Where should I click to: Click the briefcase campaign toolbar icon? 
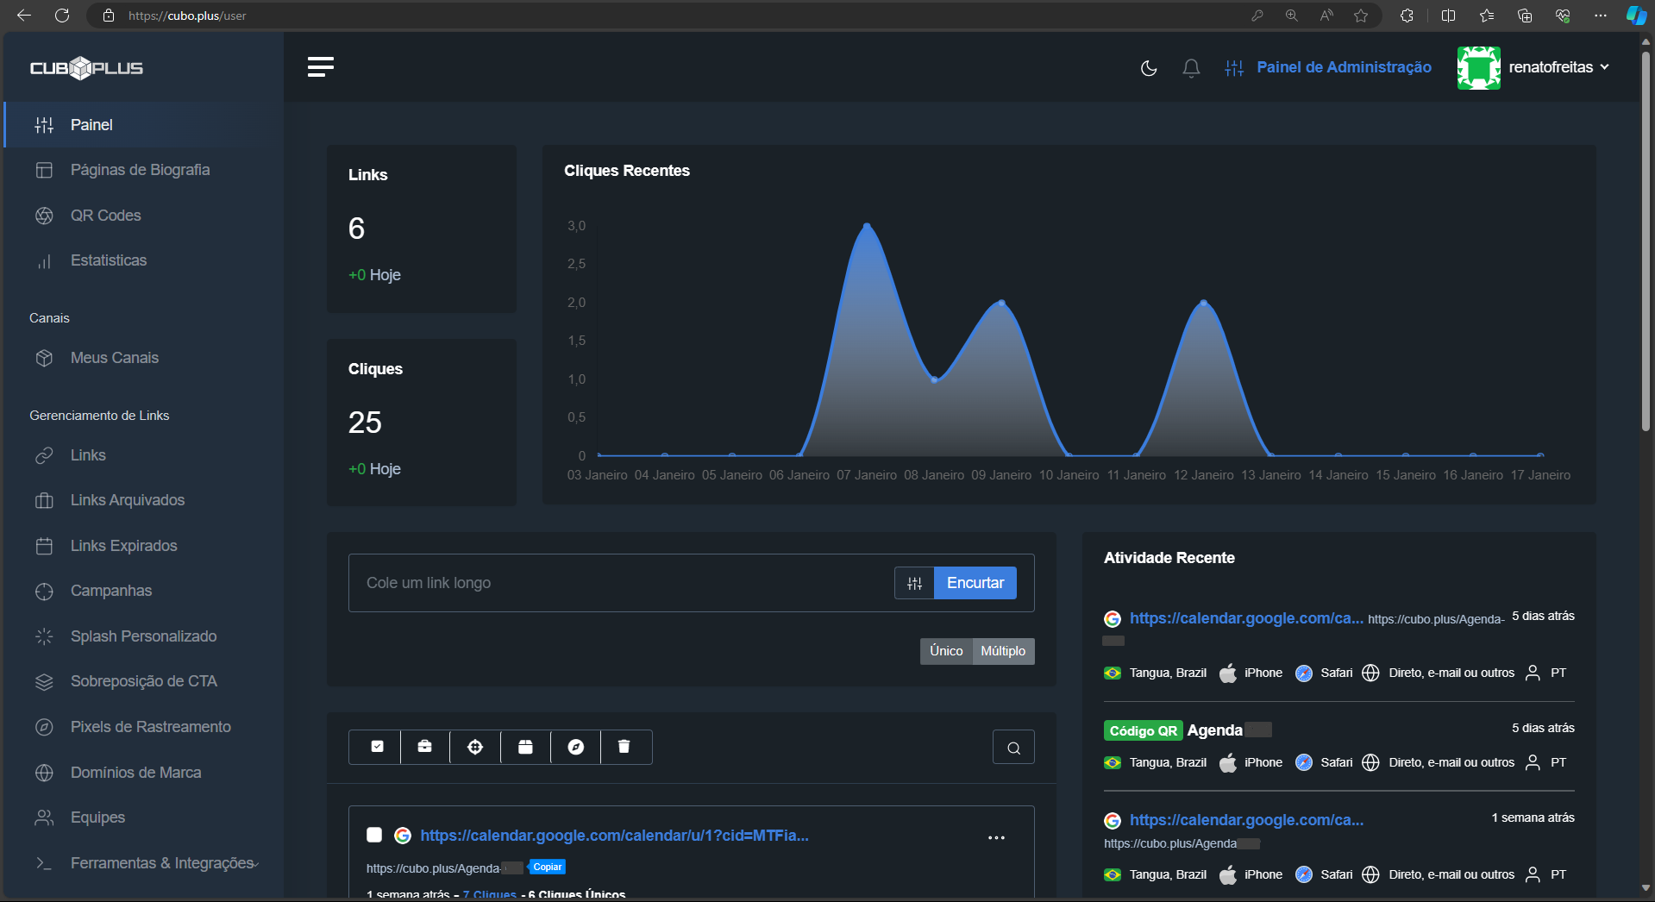(x=425, y=747)
